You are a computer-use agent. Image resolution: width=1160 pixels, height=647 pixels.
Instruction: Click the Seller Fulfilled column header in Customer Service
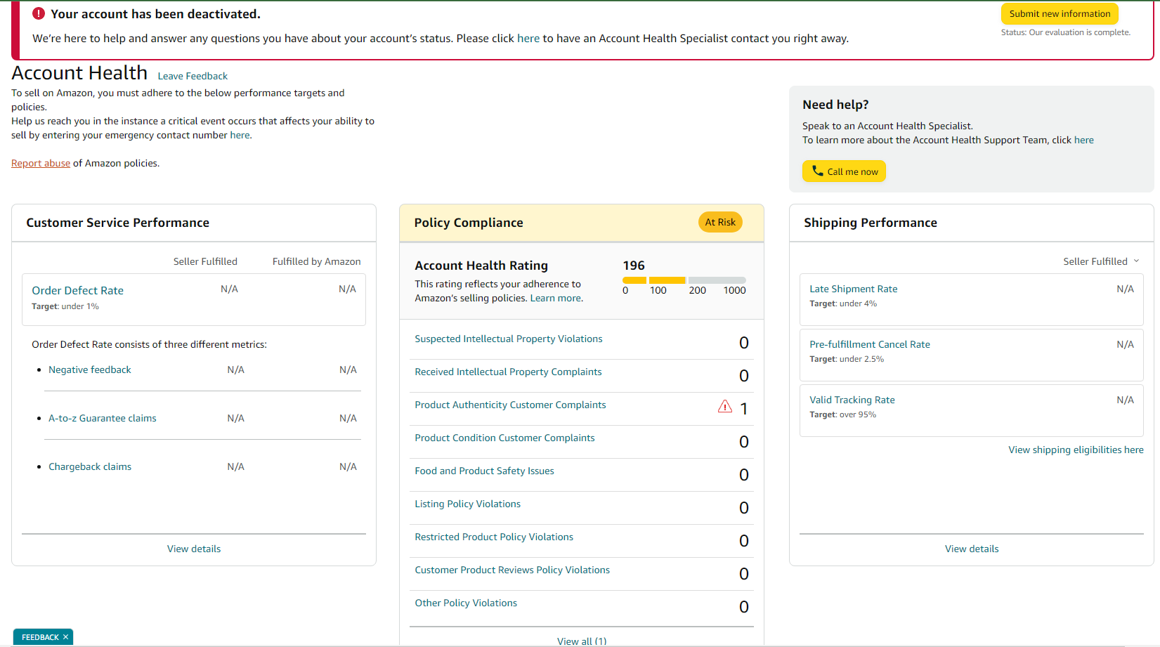tap(205, 261)
